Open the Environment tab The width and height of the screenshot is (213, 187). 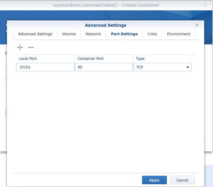[x=179, y=34]
